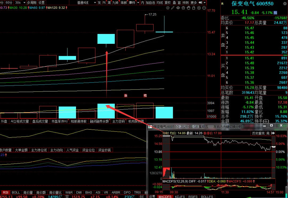288x198 pixels.
Task: Toggle 均线 moving averages display
Action: 160,3
